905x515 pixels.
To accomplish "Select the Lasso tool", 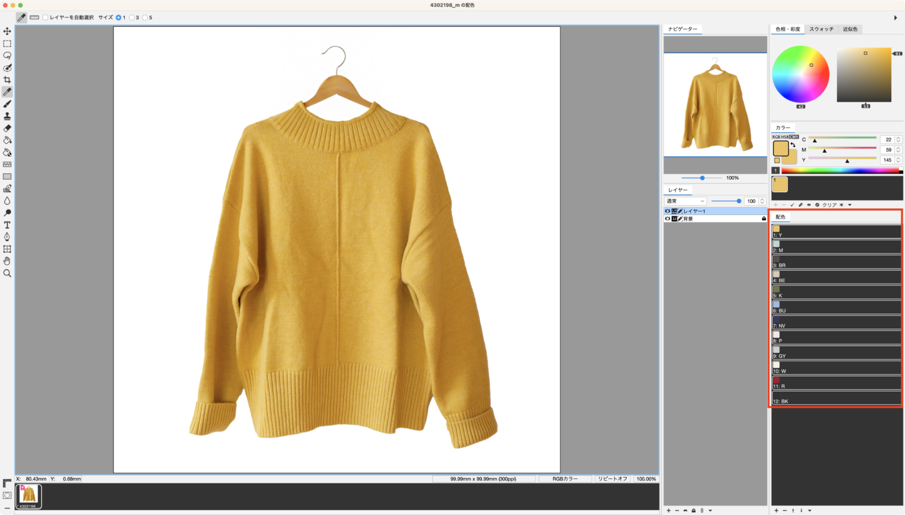I will tap(7, 55).
